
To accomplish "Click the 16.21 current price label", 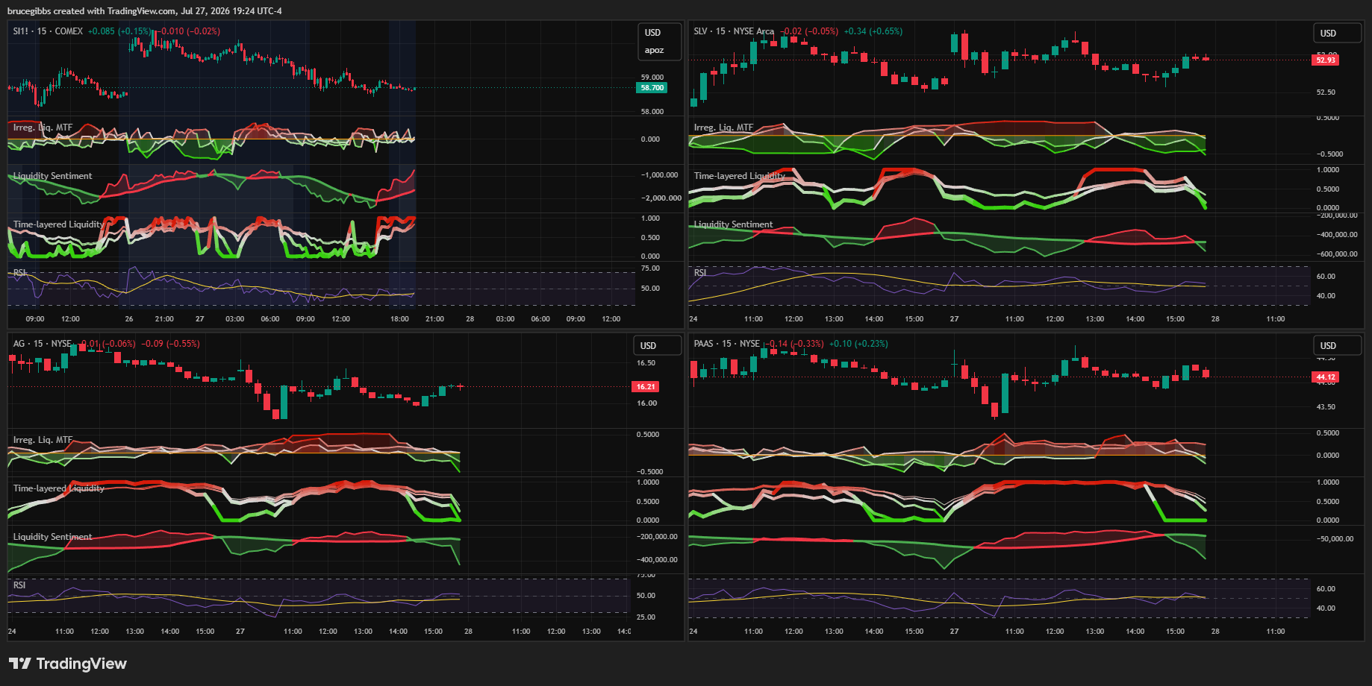I will [646, 387].
